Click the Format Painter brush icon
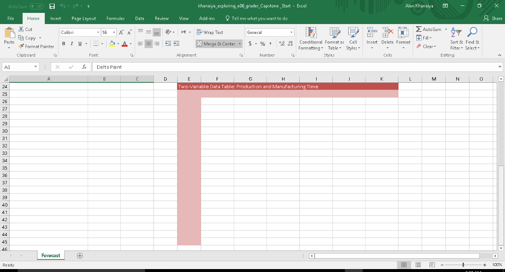This screenshot has height=272, width=505. pyautogui.click(x=22, y=46)
